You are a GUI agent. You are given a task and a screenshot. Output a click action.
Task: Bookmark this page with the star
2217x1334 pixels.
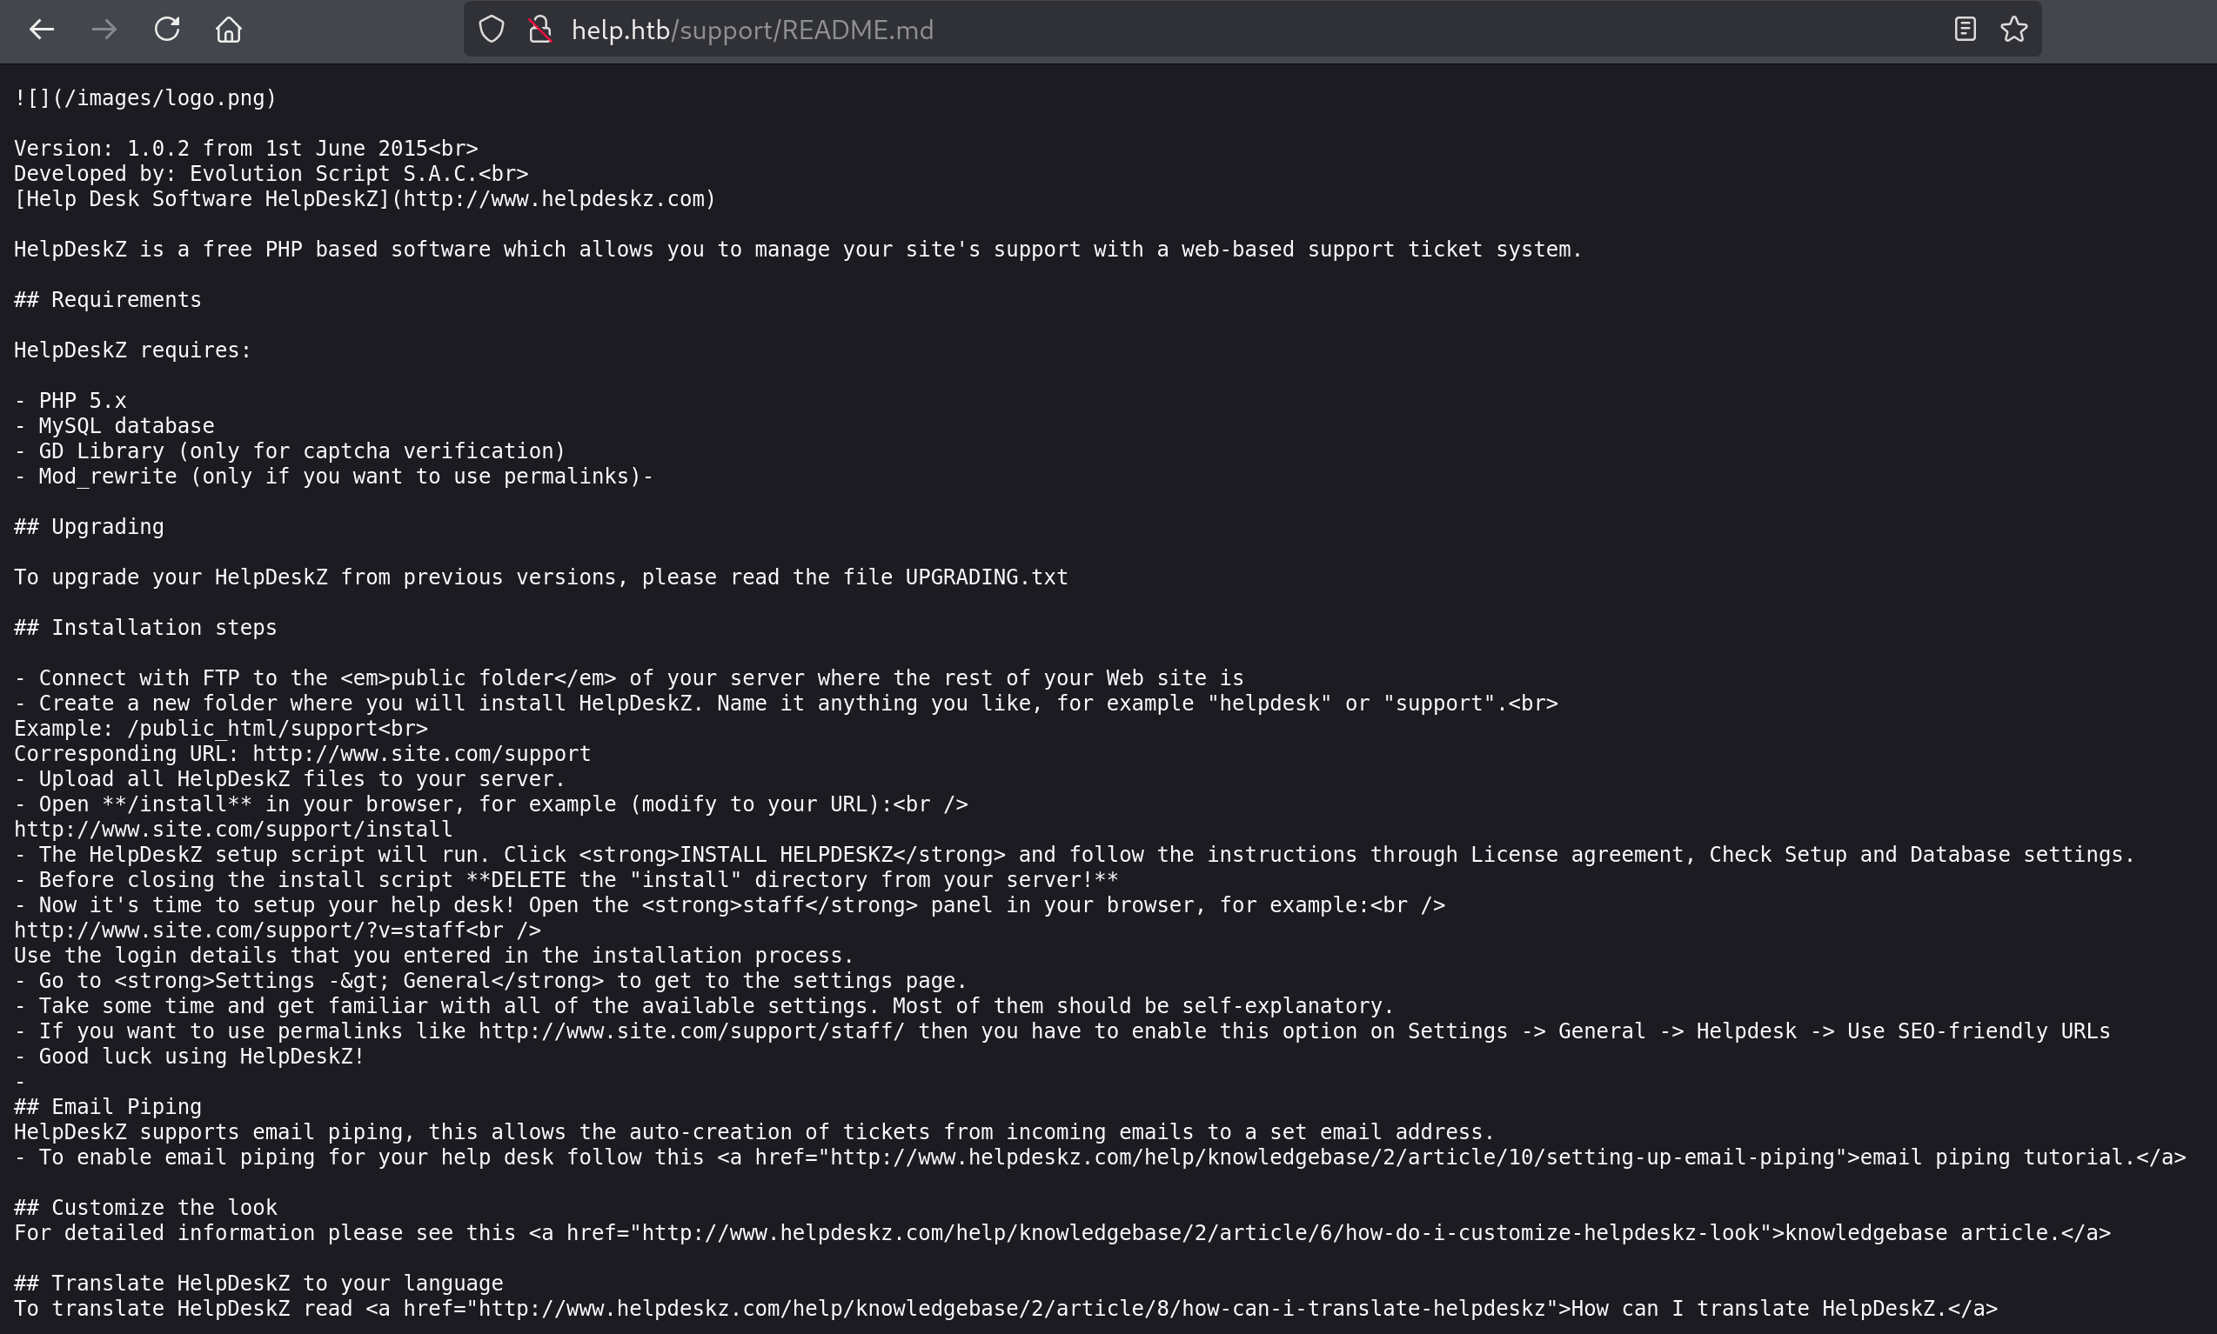(x=2013, y=30)
